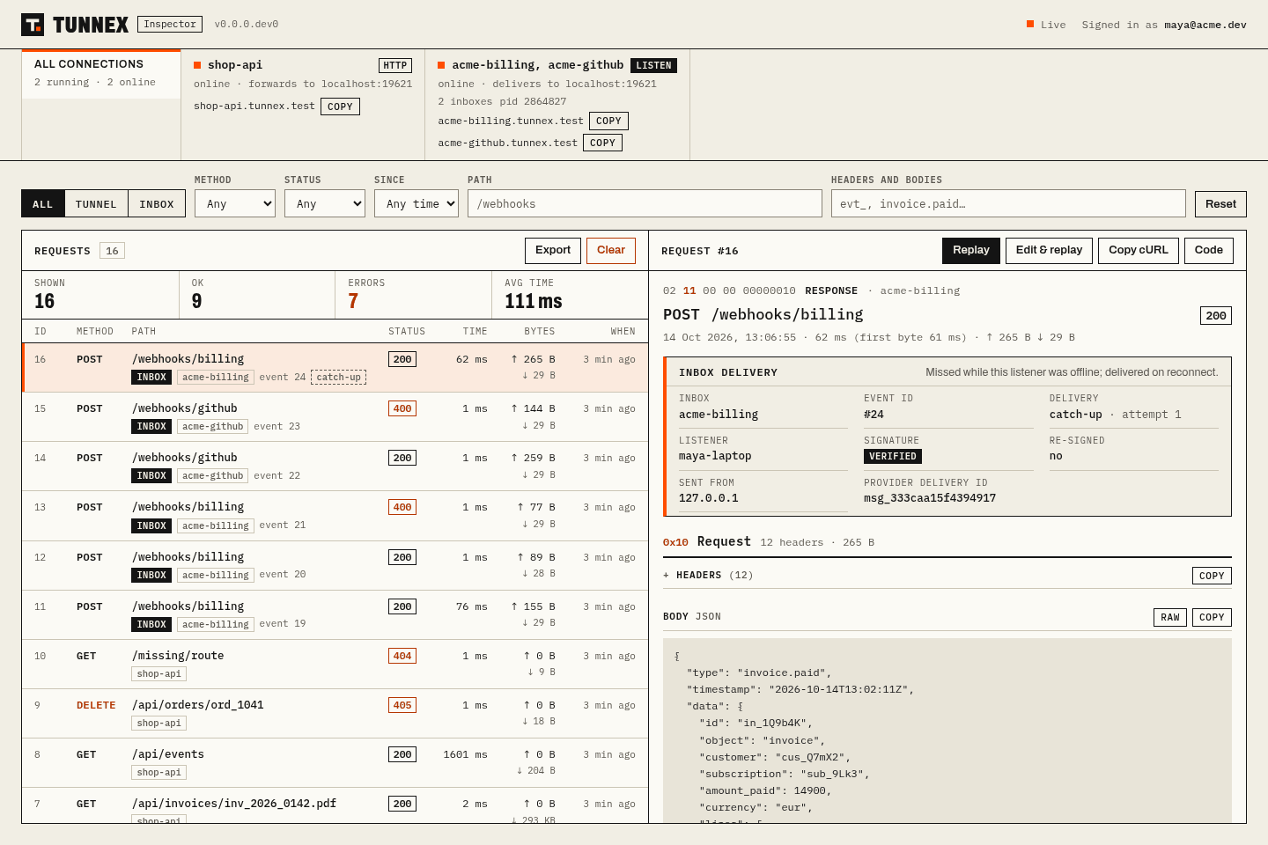Click the Tunnex logo icon

point(33,25)
